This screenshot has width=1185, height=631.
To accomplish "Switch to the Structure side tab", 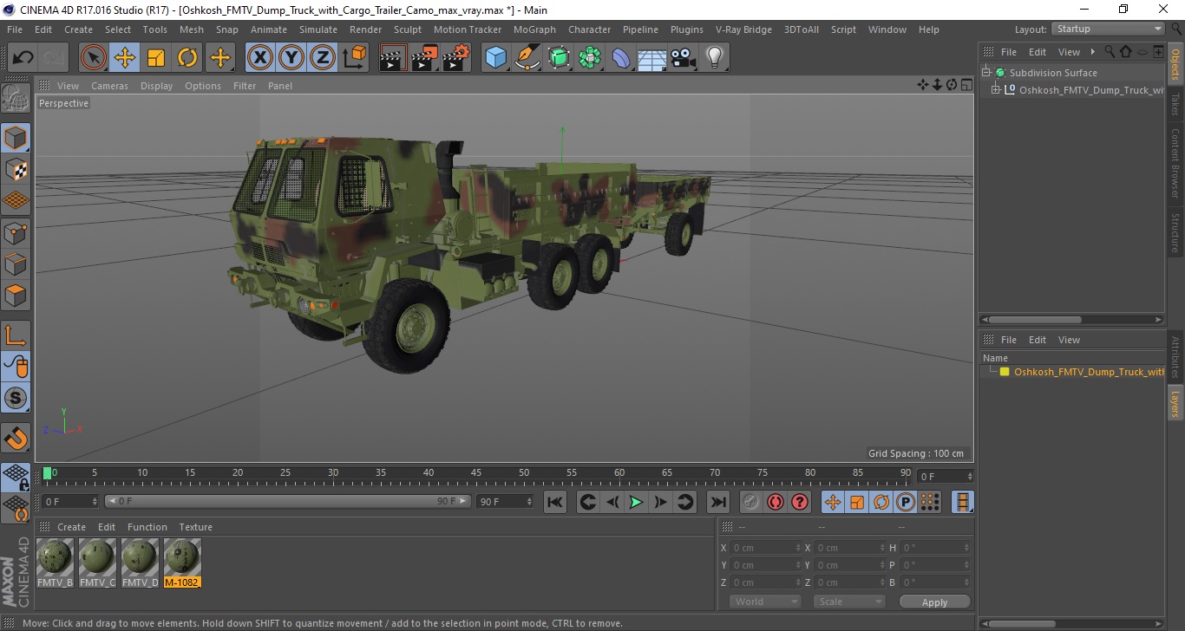I will (x=1175, y=232).
